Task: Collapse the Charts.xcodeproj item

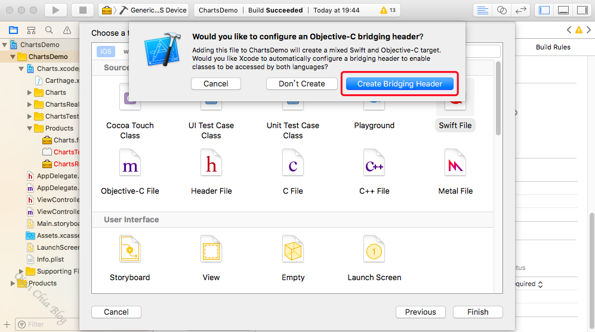Action: click(x=21, y=69)
